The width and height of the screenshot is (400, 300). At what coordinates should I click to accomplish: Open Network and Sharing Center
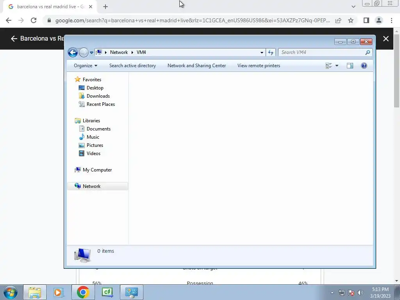click(x=196, y=66)
